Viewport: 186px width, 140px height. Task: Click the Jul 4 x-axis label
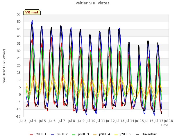pyautogui.click(x=33, y=121)
